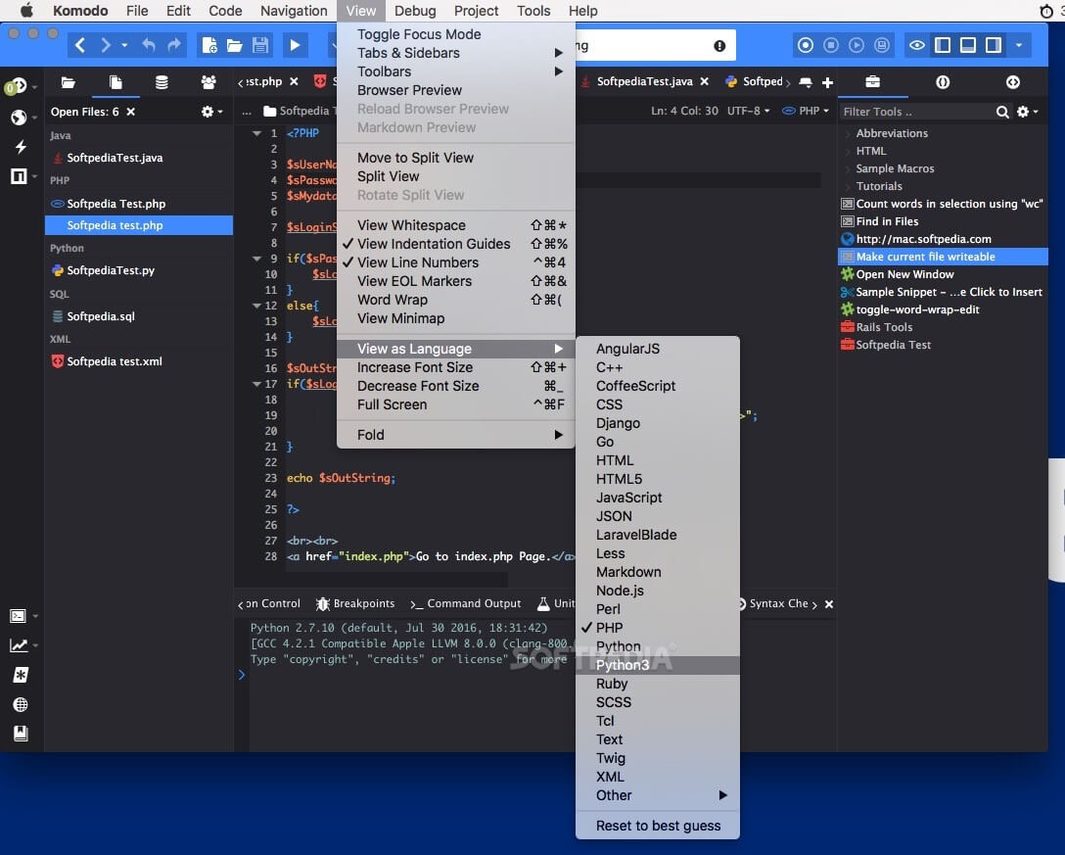Save file with floppy disk icon
Viewport: 1065px width, 855px height.
(260, 45)
